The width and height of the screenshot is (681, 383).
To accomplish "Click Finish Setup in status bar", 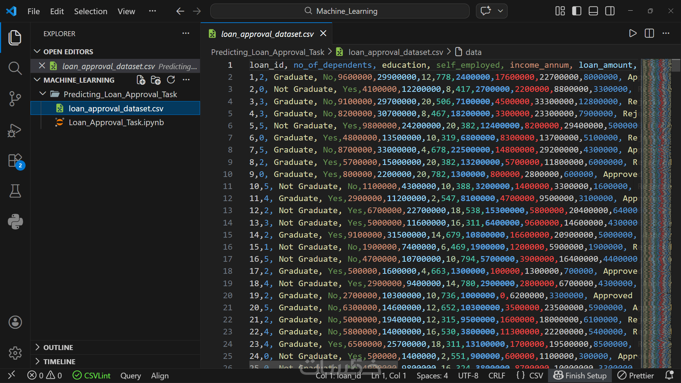I will pos(580,376).
